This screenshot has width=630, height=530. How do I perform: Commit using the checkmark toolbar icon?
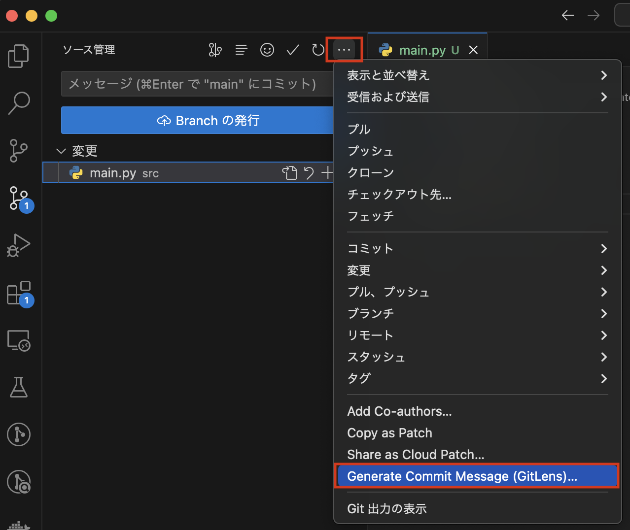point(292,50)
